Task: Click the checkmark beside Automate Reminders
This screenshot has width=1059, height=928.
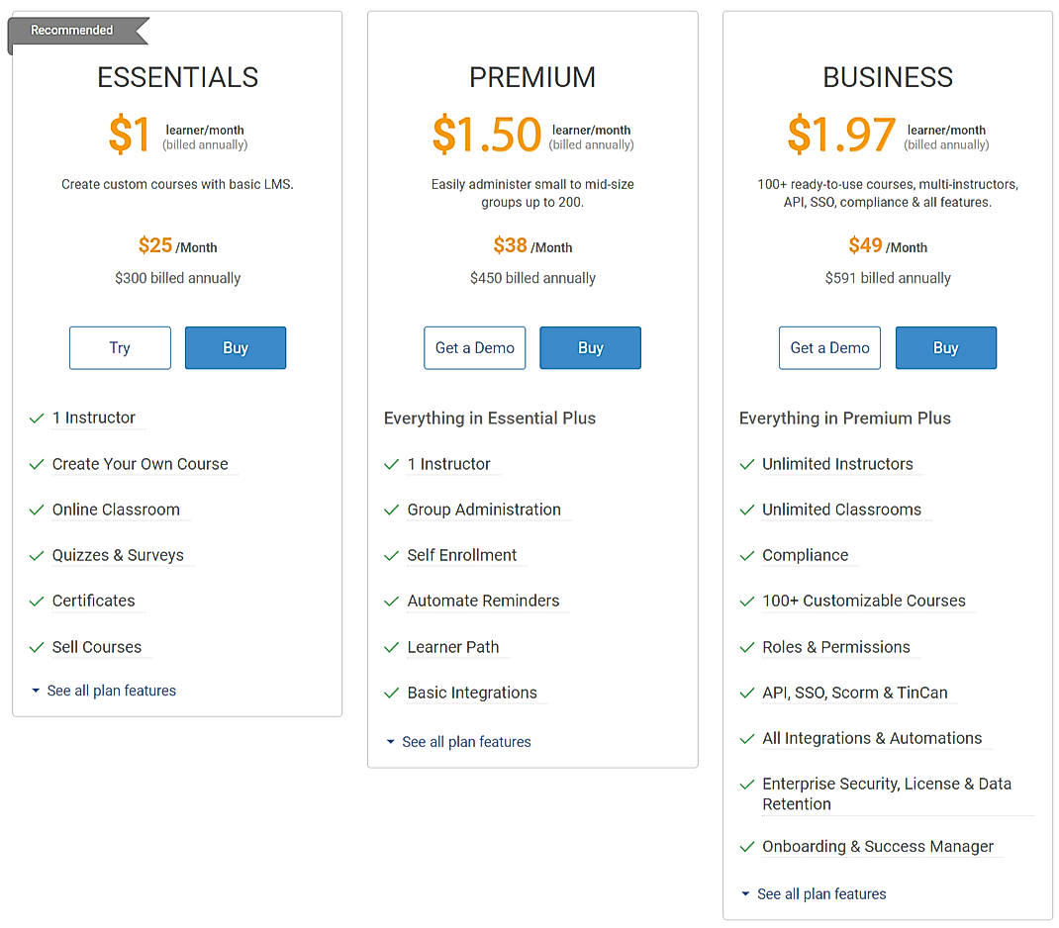Action: click(x=391, y=601)
